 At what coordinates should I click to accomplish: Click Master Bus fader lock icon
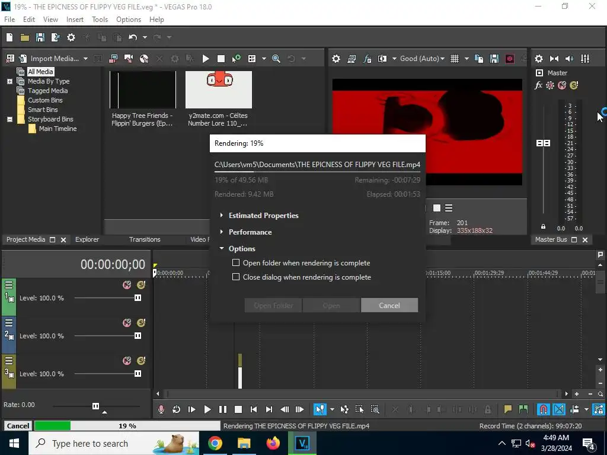(x=543, y=227)
